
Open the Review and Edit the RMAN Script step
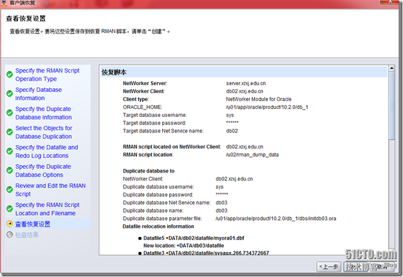pos(50,189)
